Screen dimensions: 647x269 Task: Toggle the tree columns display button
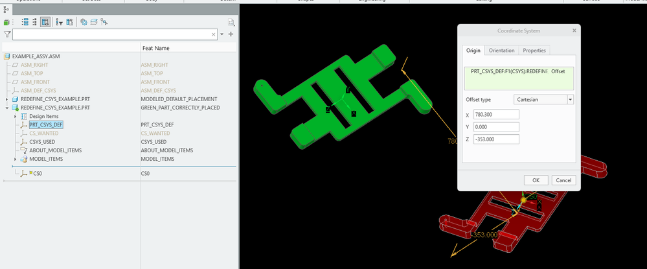coord(45,22)
